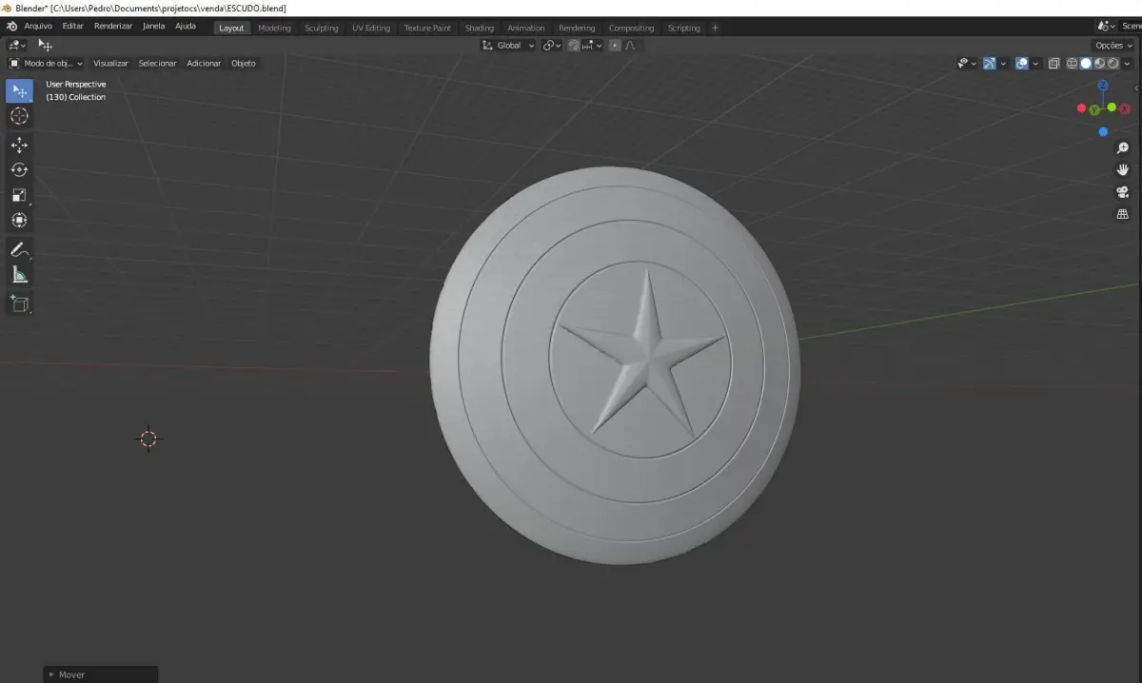Select the Measure ruler tool

tap(19, 274)
